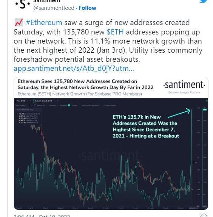Viewport: 213px width, 217px height.
Task: Open the Indicators dropdown
Action: pyautogui.click(x=53, y=105)
